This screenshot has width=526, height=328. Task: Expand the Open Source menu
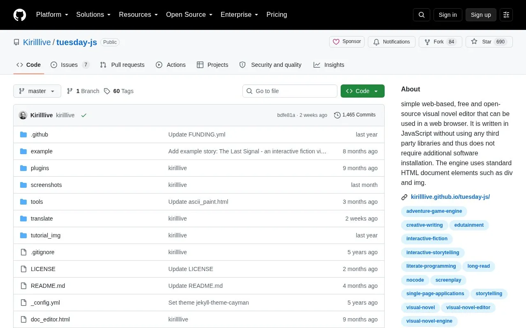point(189,15)
